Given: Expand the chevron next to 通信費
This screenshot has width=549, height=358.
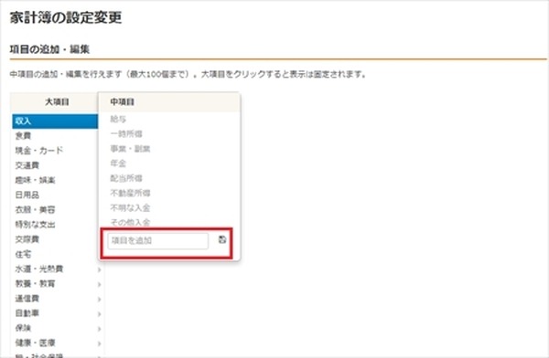Looking at the screenshot, I should 100,300.
